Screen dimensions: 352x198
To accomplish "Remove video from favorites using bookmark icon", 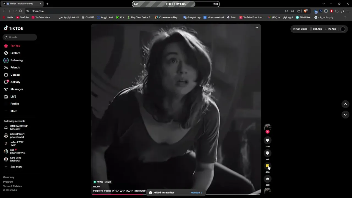I will pos(267,166).
